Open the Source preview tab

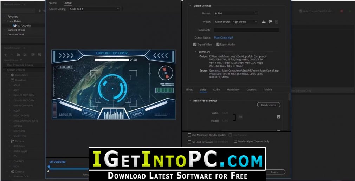coord(53,3)
